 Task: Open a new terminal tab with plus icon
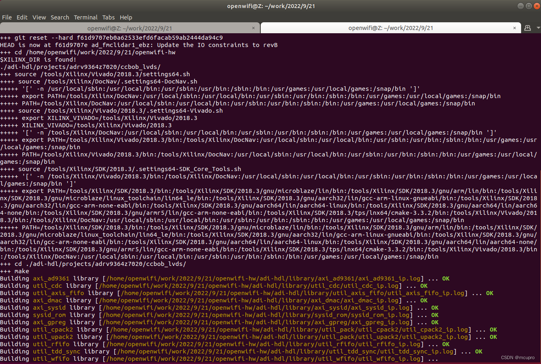(527, 28)
